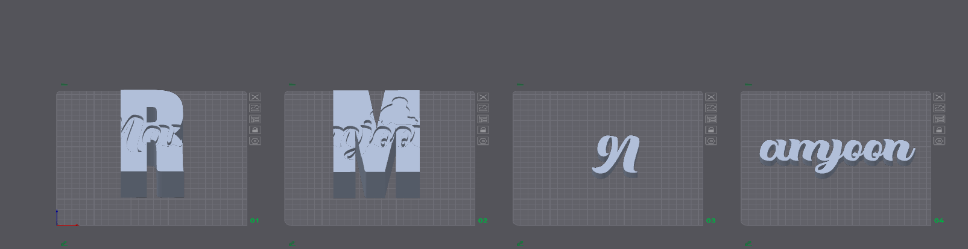Click the green edit-name pencil below plate 02
The width and height of the screenshot is (968, 249).
tap(292, 244)
